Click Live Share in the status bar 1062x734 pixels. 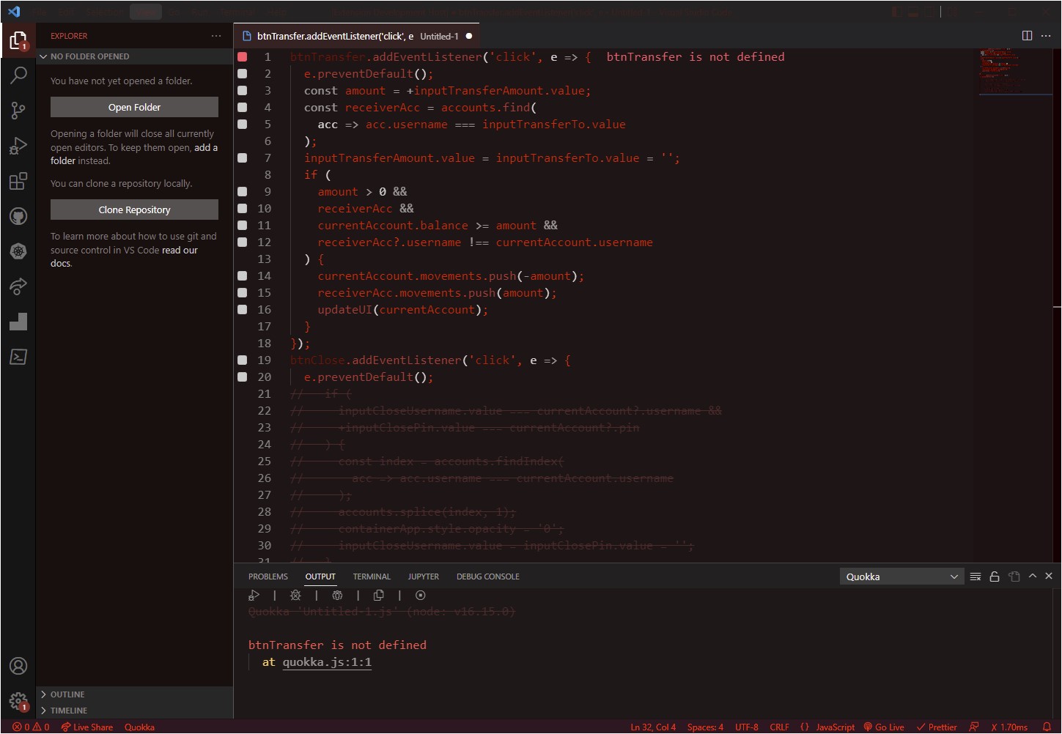click(87, 727)
